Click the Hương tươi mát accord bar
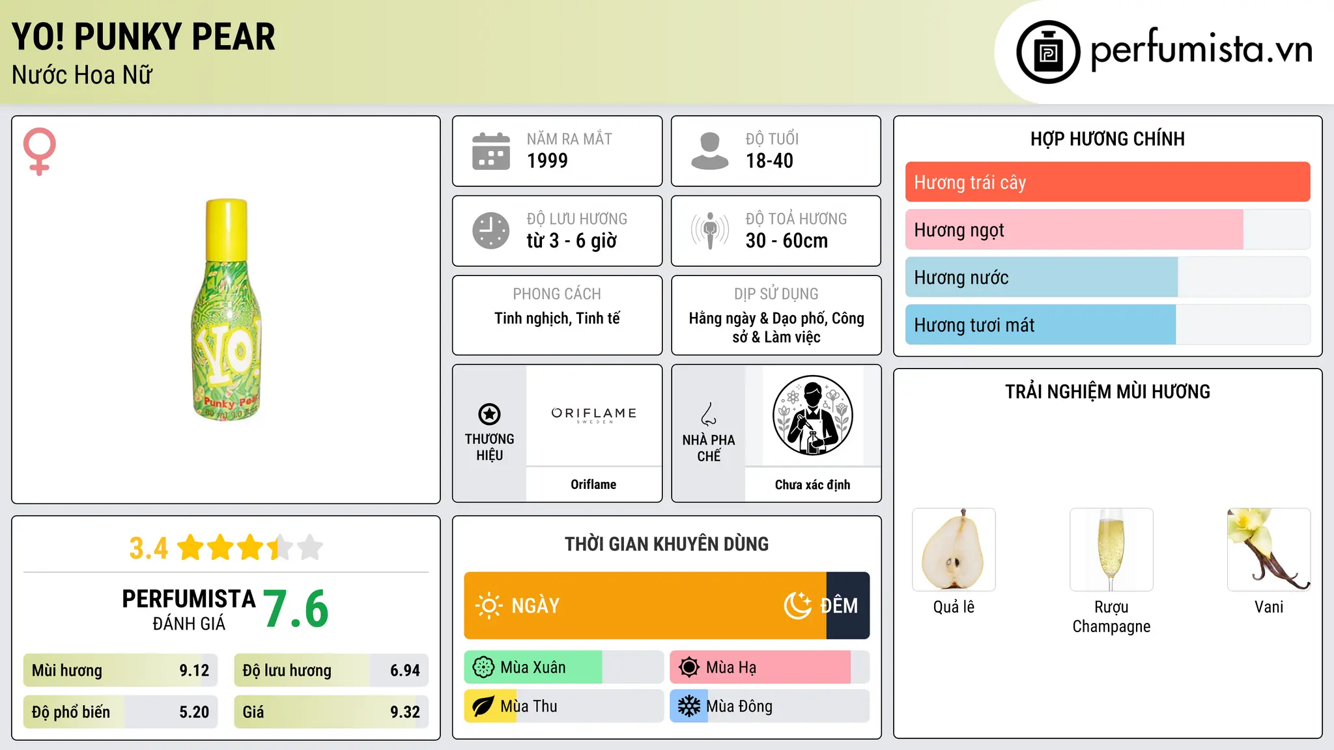 [1107, 325]
